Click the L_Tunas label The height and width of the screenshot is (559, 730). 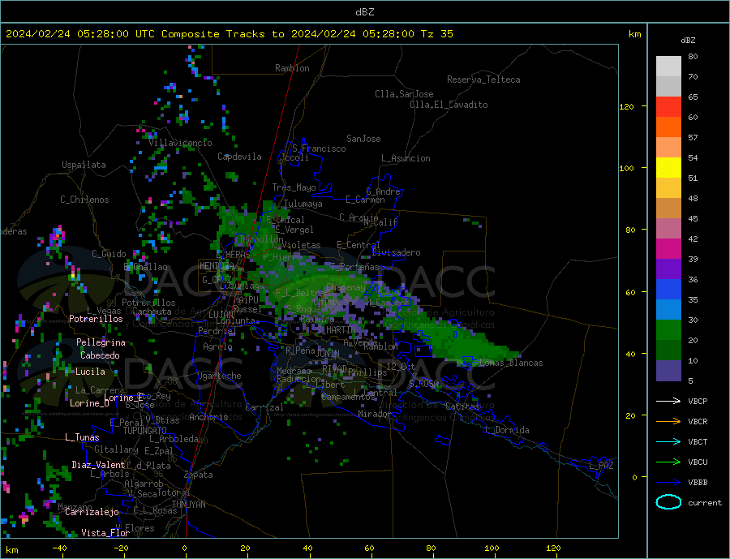(82, 437)
